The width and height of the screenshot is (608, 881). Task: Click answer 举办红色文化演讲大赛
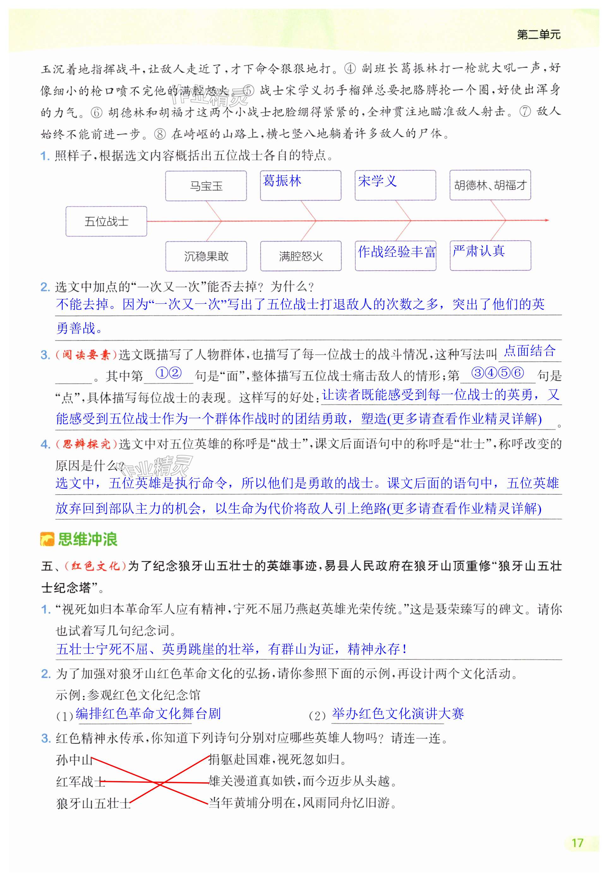click(397, 714)
